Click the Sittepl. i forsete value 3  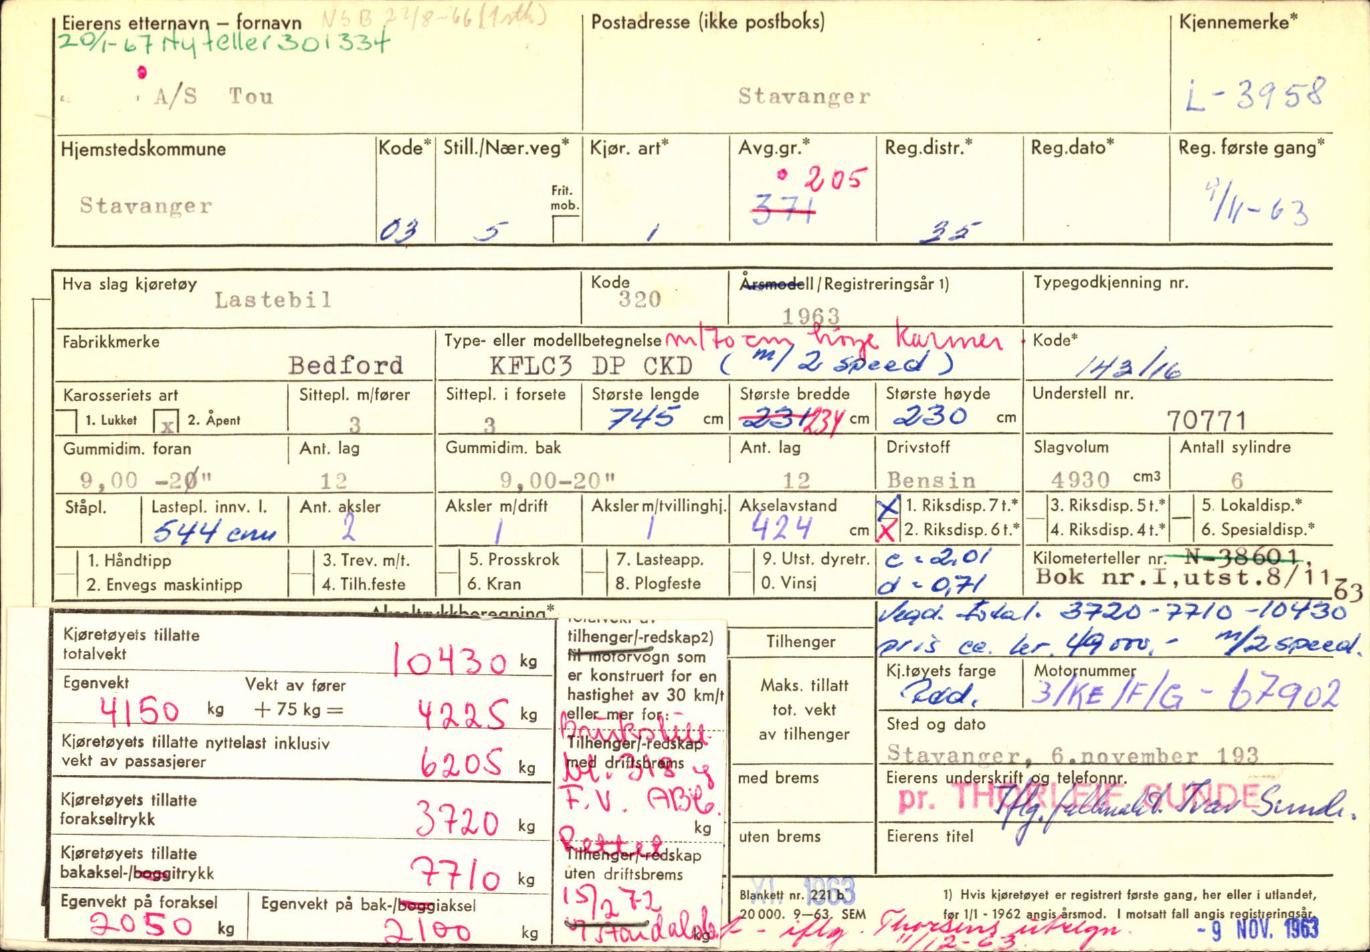tap(490, 425)
